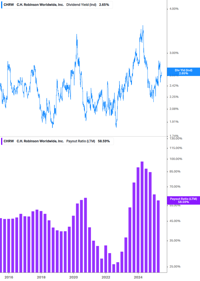Screen dimensions: 200x281
Task: Click the C.H. Robinson Worldwide name in top legend
Action: (40, 5)
